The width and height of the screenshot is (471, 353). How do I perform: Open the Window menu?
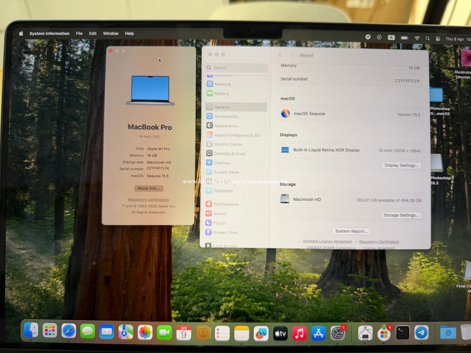(111, 34)
